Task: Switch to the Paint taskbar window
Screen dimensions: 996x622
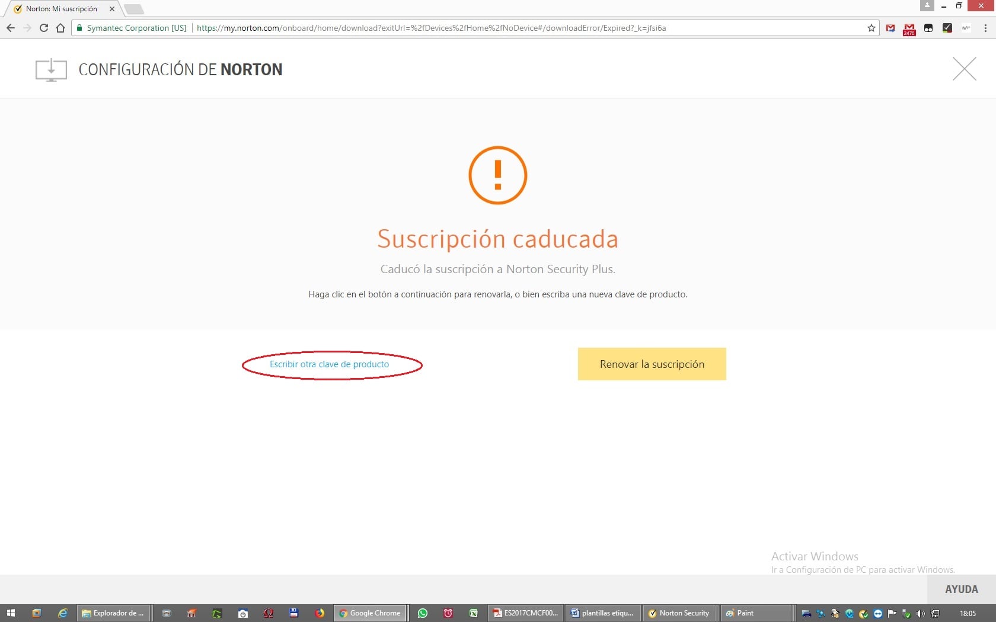Action: (757, 613)
